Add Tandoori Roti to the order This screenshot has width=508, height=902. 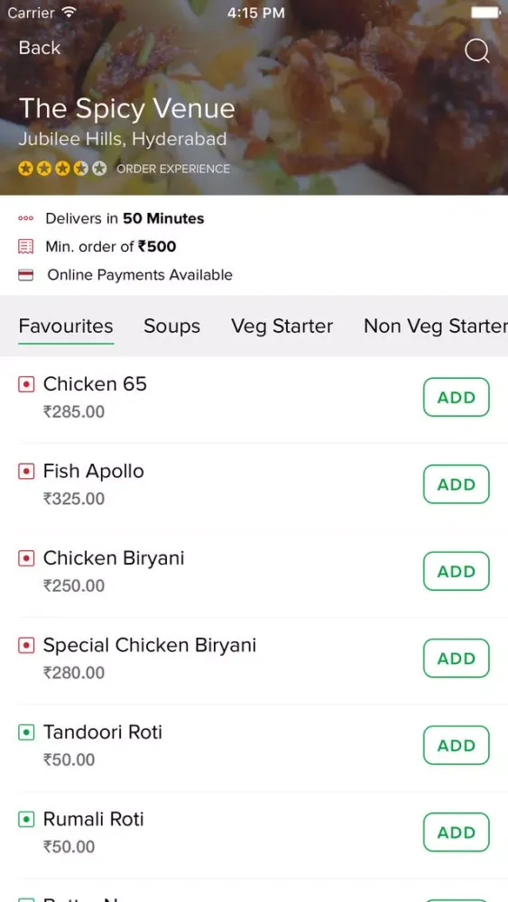point(457,745)
